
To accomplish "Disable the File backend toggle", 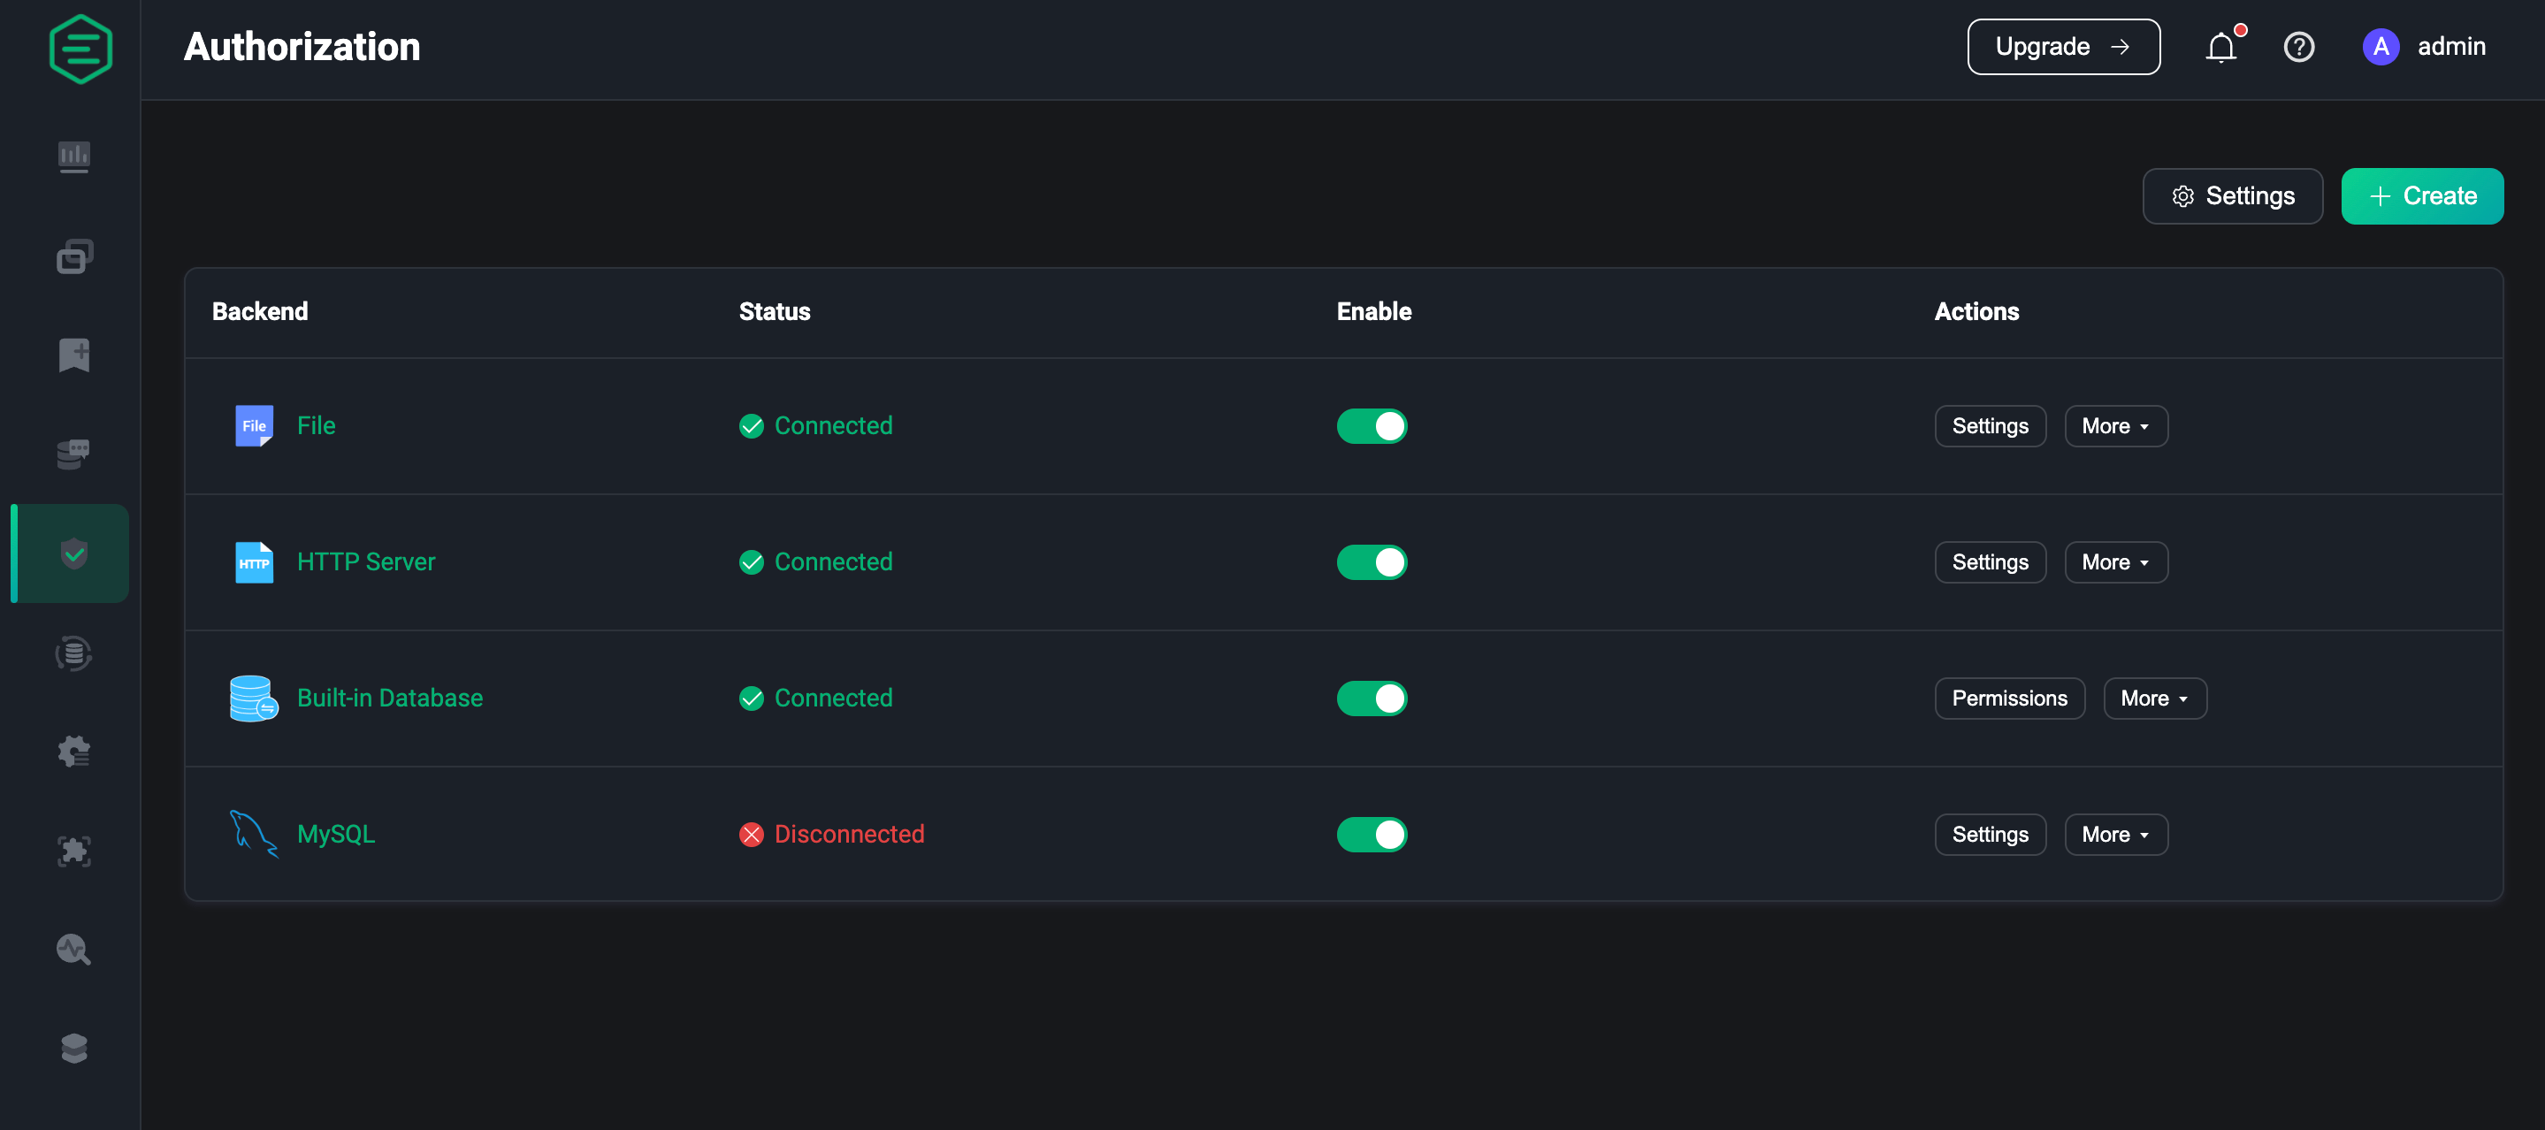I will point(1372,425).
